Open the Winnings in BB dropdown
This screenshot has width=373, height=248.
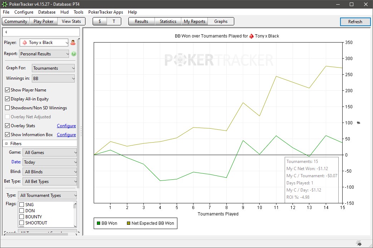[x=53, y=79]
